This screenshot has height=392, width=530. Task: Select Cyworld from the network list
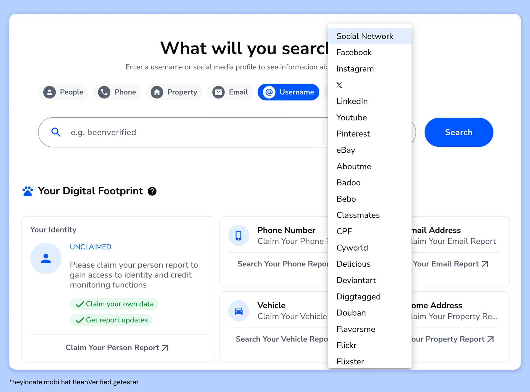tap(370, 248)
